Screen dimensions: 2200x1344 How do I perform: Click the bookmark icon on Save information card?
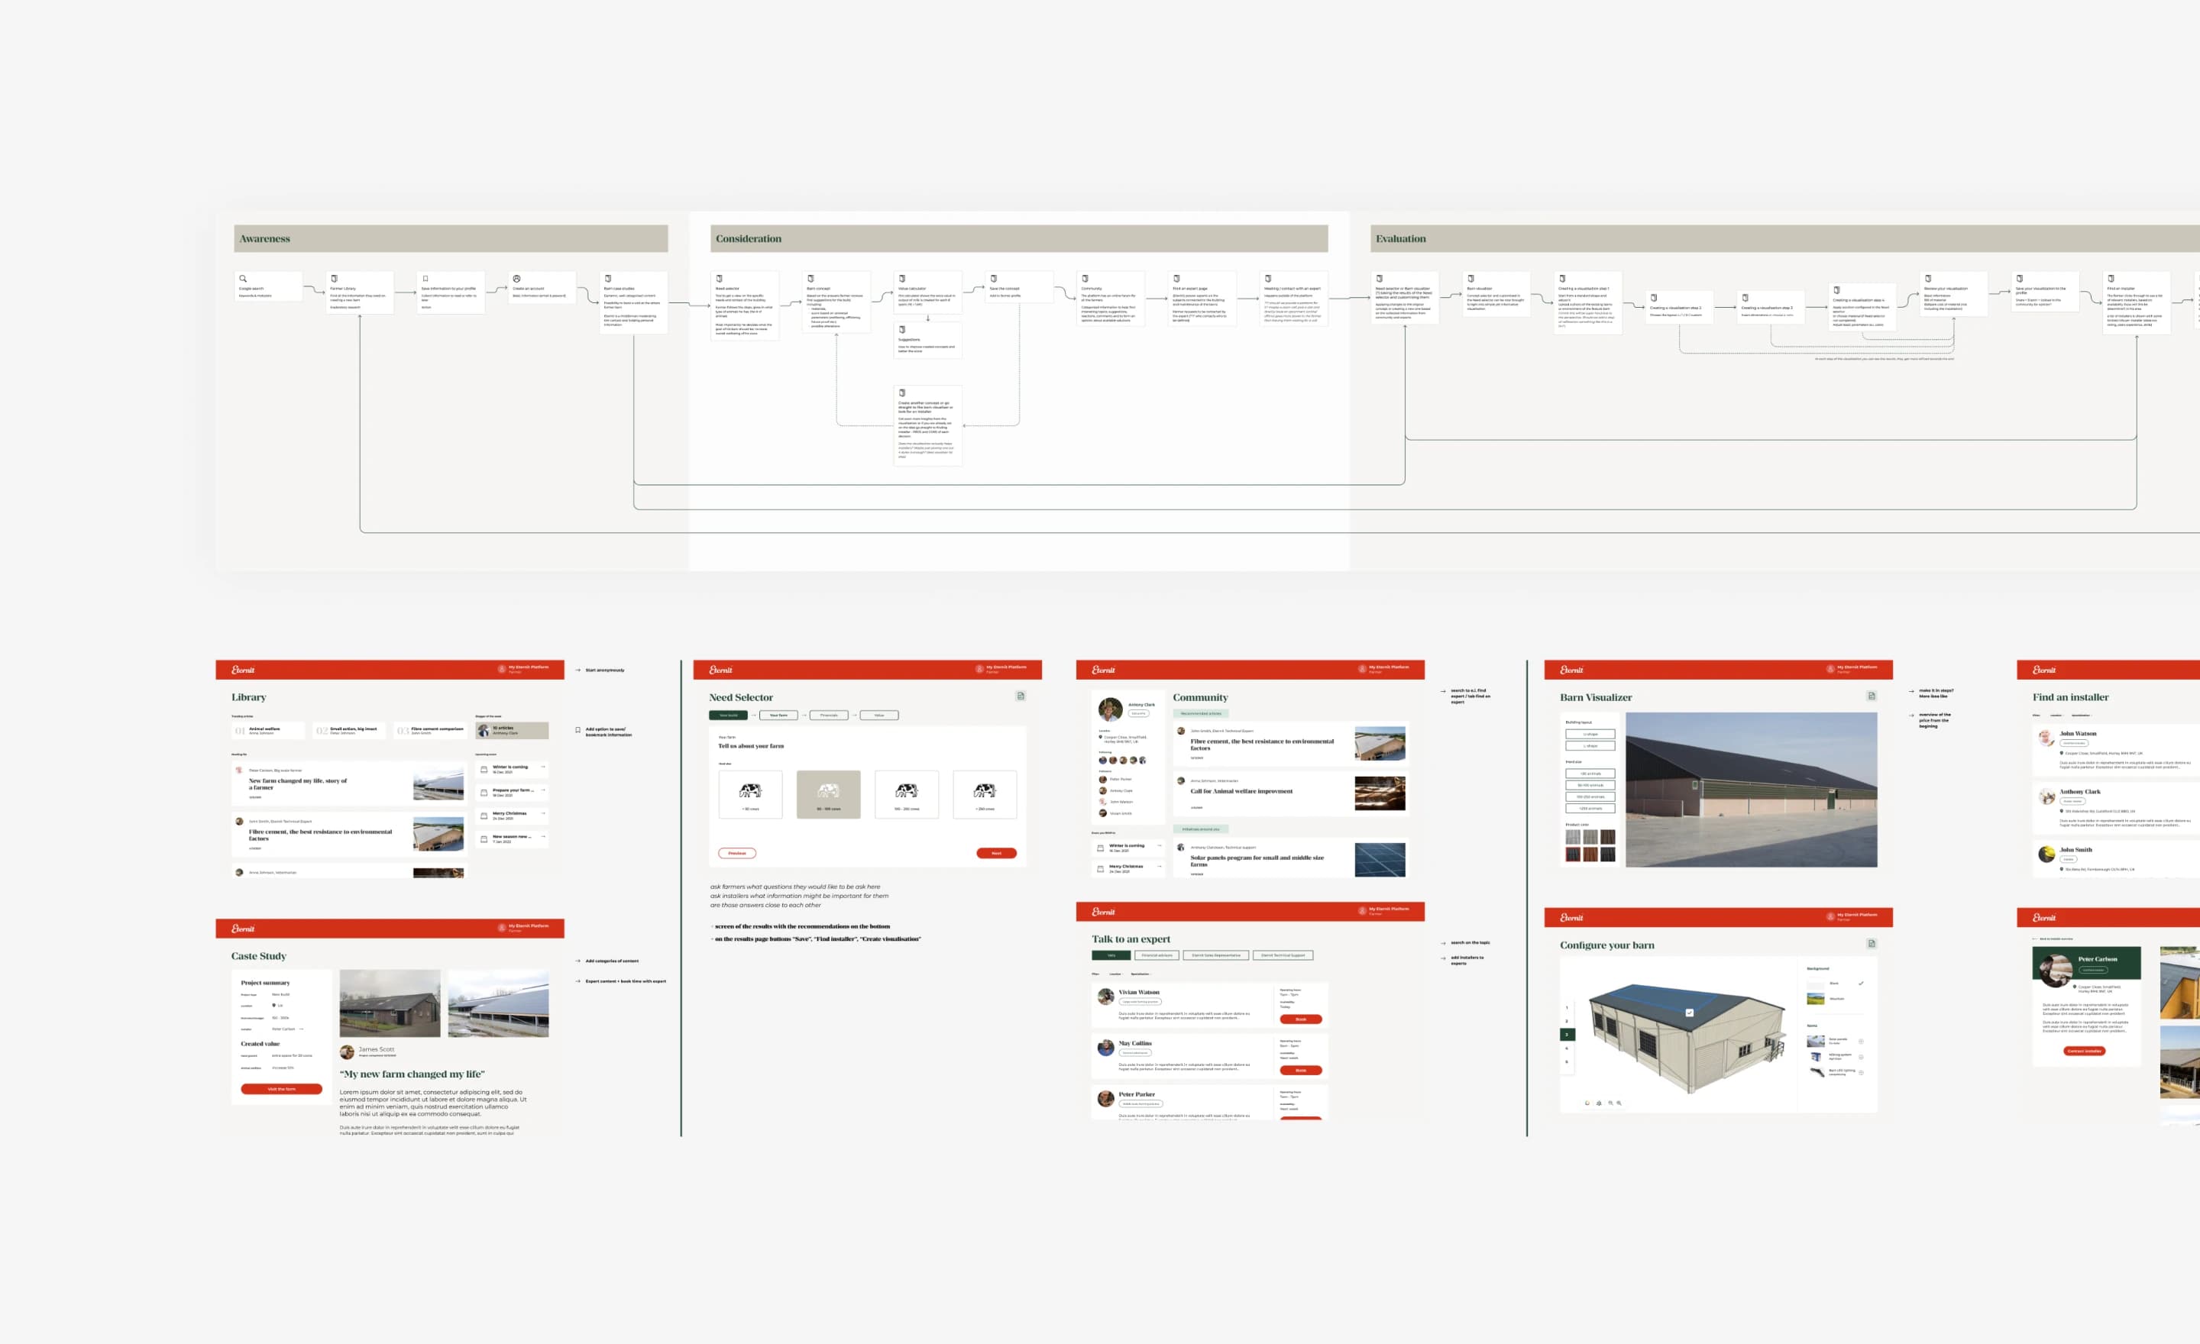[x=426, y=279]
